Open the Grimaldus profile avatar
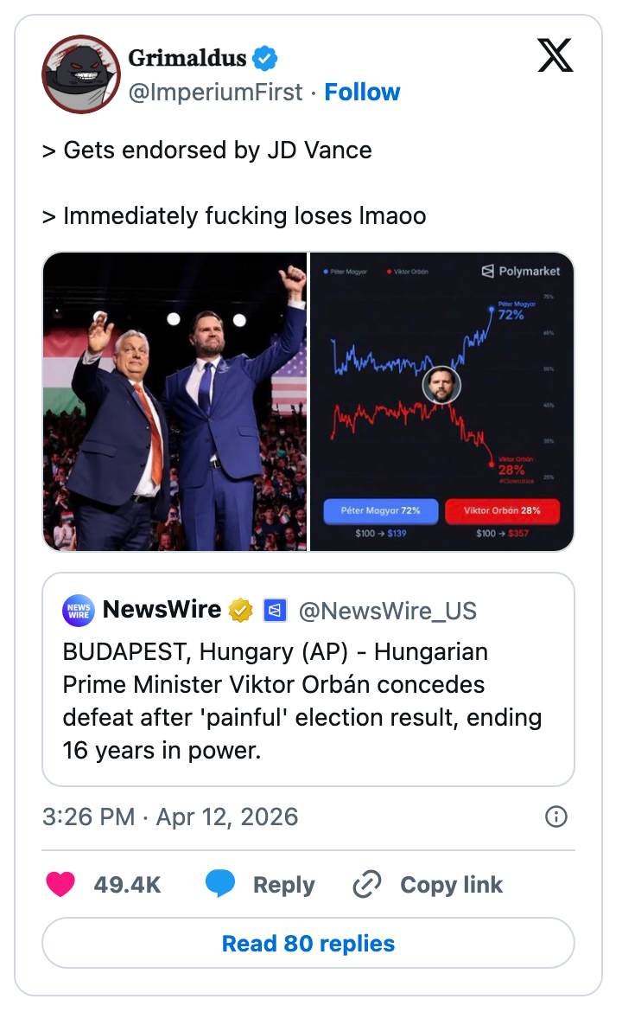Screen dimensions: 622x1012 pyautogui.click(x=81, y=74)
